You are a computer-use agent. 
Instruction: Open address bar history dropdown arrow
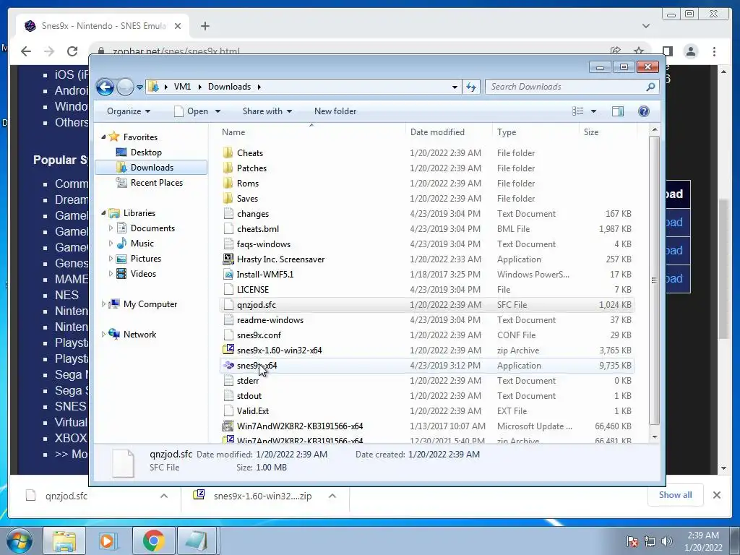tap(455, 87)
